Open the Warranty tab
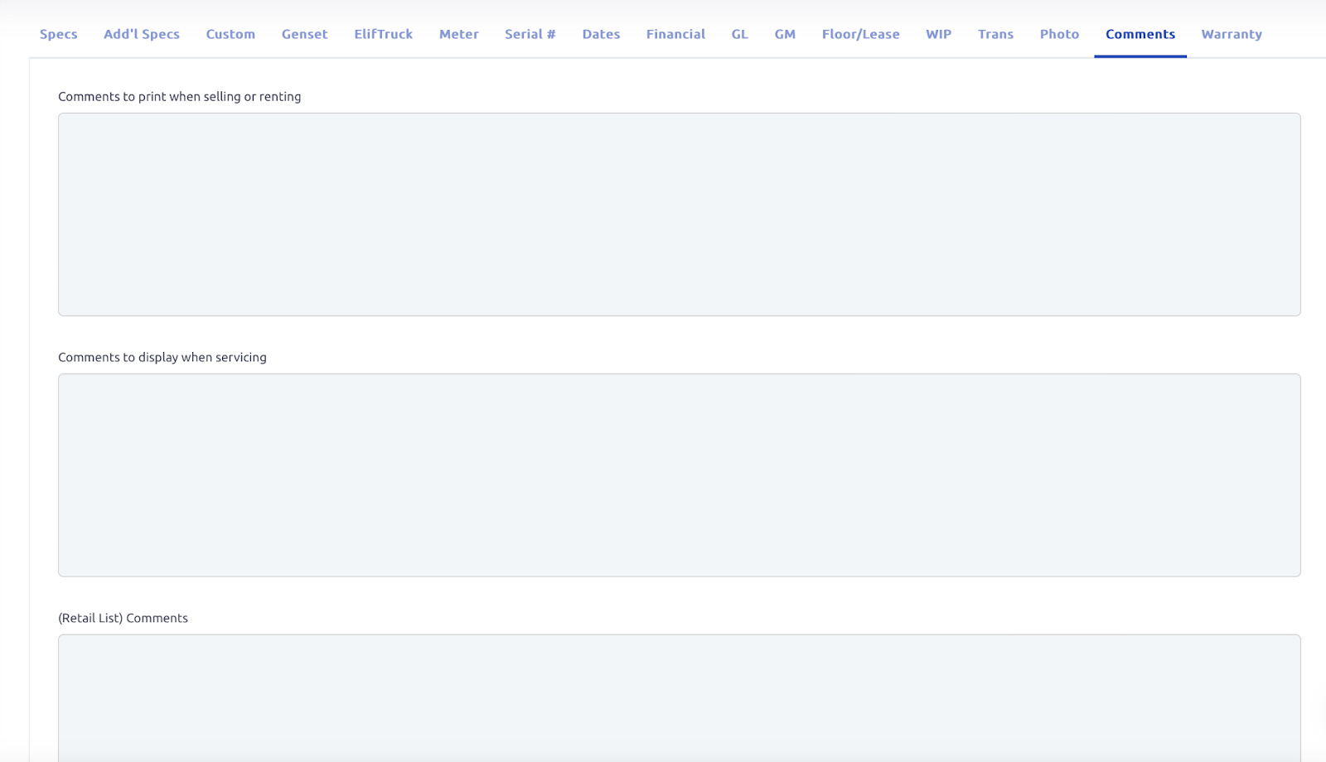Image resolution: width=1326 pixels, height=762 pixels. click(x=1232, y=34)
